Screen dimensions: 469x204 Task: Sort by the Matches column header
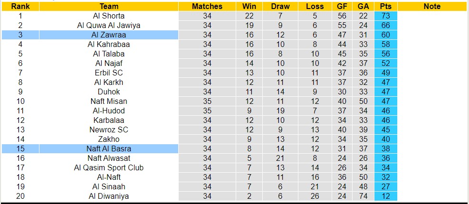coord(207,6)
